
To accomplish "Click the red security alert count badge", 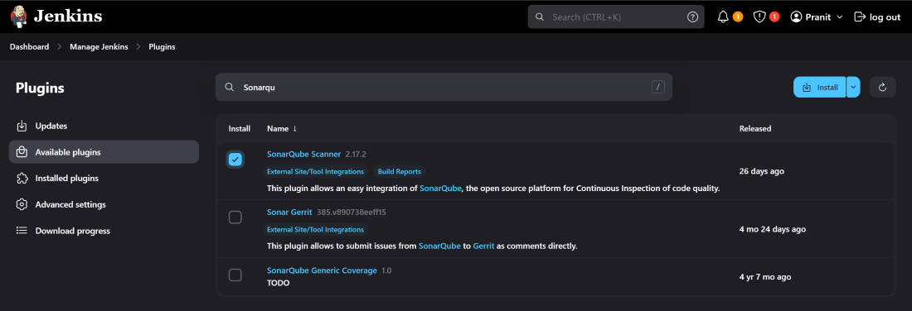I will (x=774, y=17).
